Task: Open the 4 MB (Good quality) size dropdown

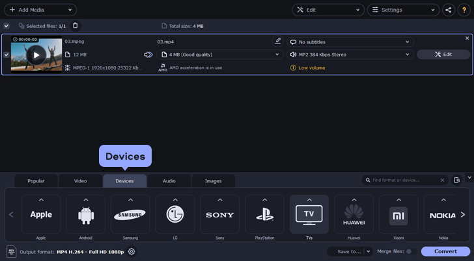Action: [220, 55]
